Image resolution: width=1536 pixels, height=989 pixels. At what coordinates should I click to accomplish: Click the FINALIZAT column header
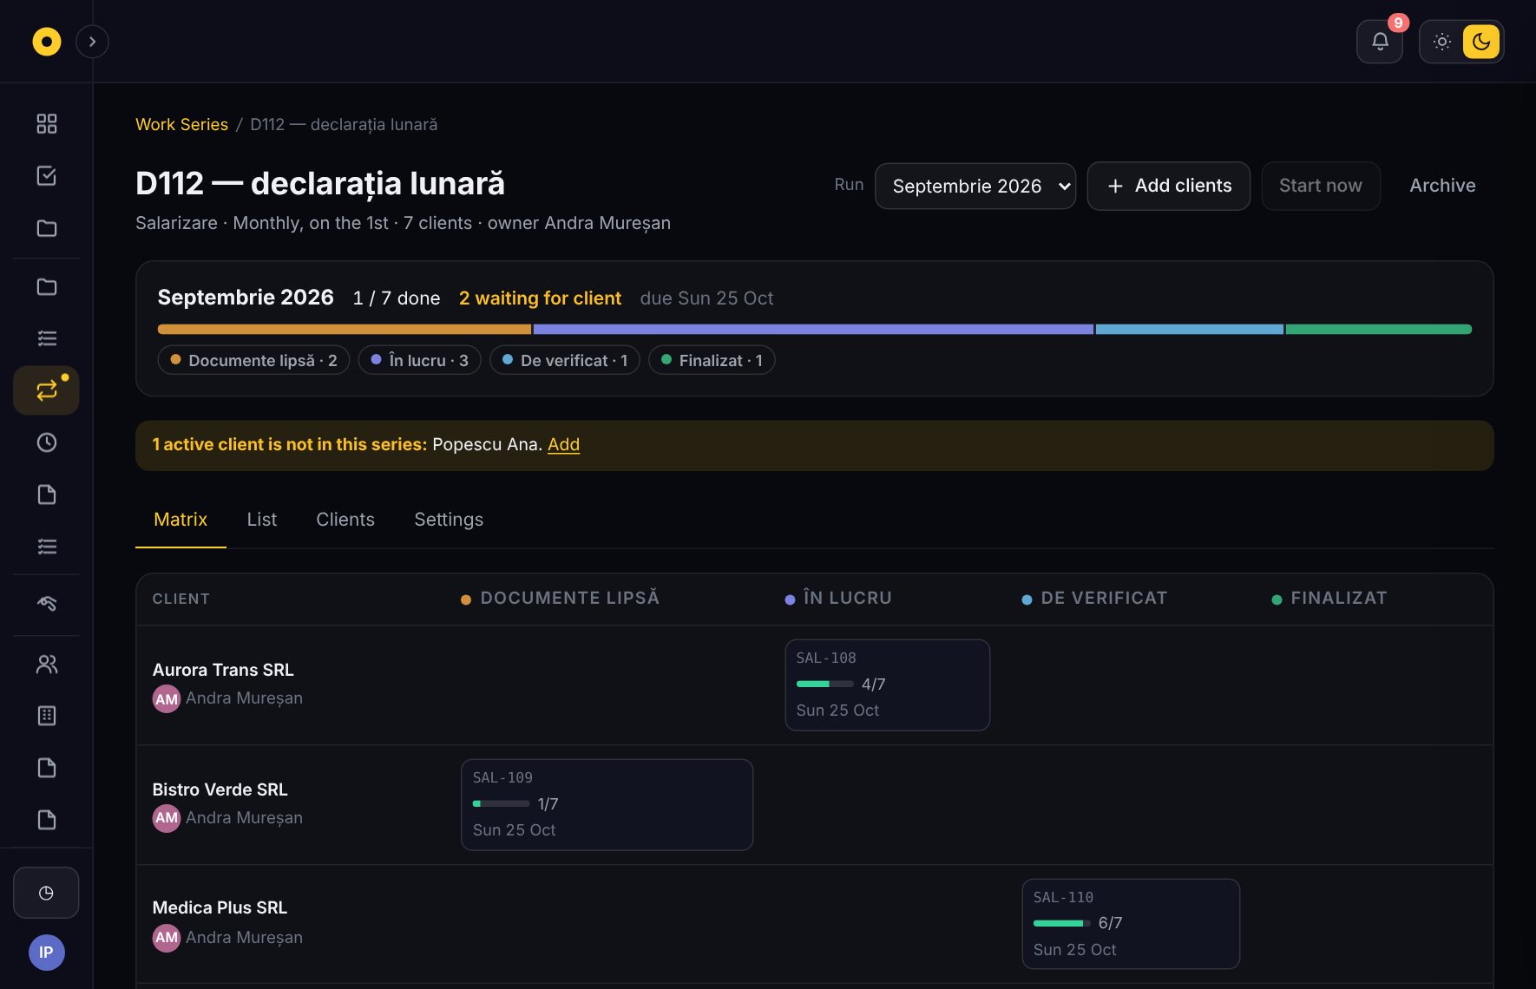pyautogui.click(x=1329, y=599)
